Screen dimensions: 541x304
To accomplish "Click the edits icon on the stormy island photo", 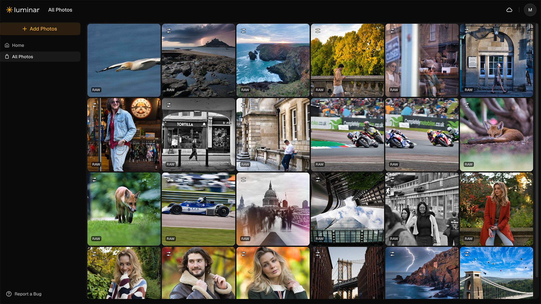I will pos(169,31).
